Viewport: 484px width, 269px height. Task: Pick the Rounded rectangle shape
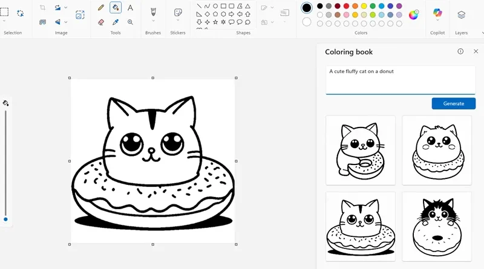coord(232,6)
